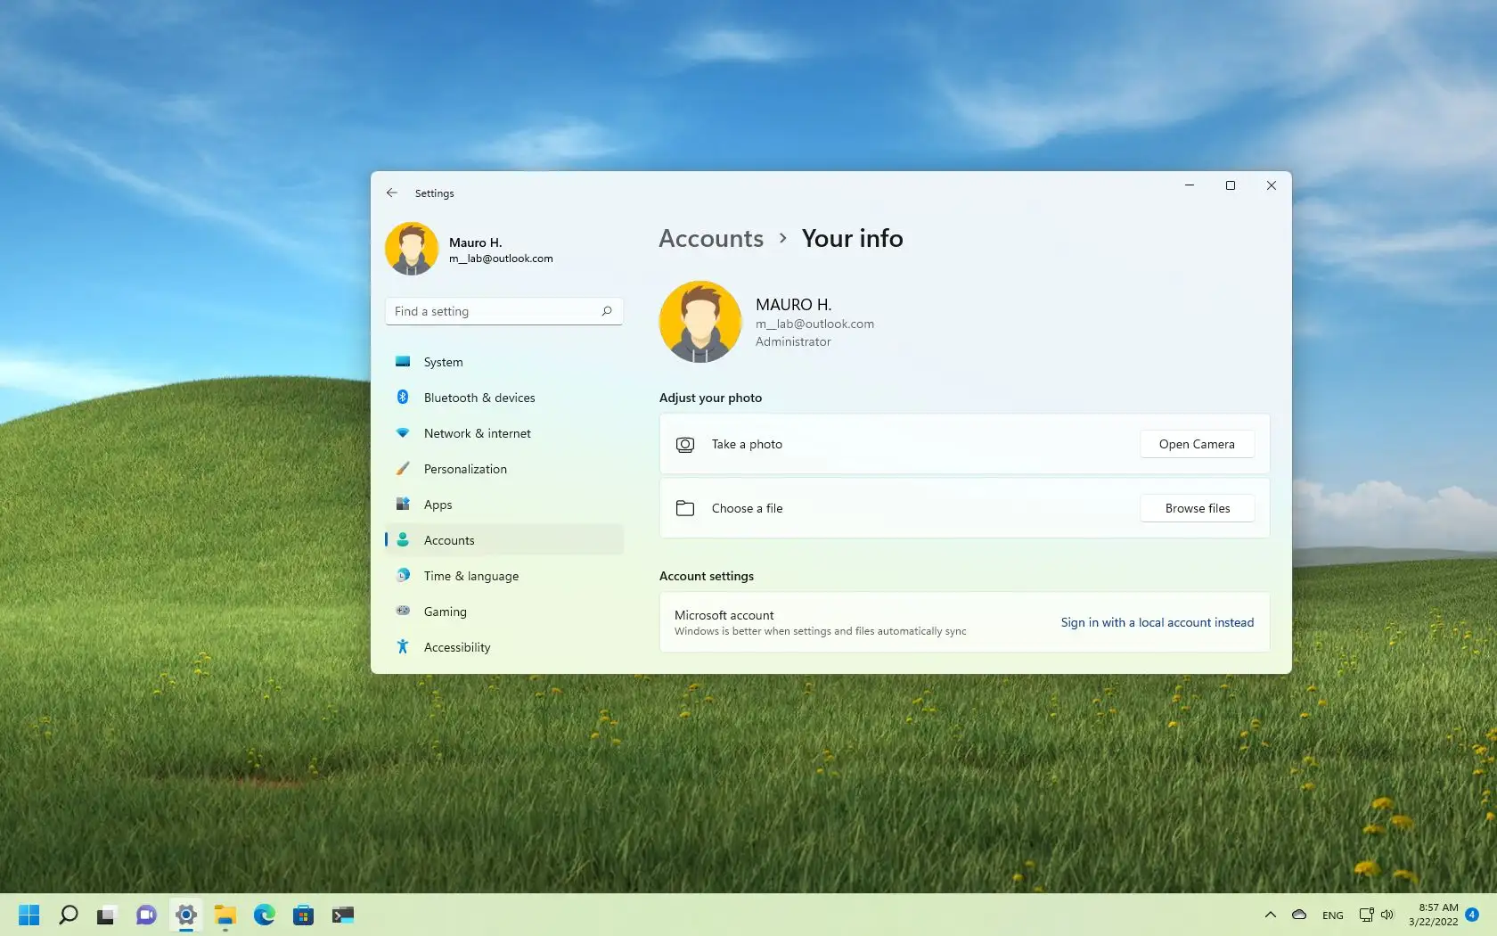Viewport: 1497px width, 936px height.
Task: Click the ENG language indicator
Action: (1333, 915)
